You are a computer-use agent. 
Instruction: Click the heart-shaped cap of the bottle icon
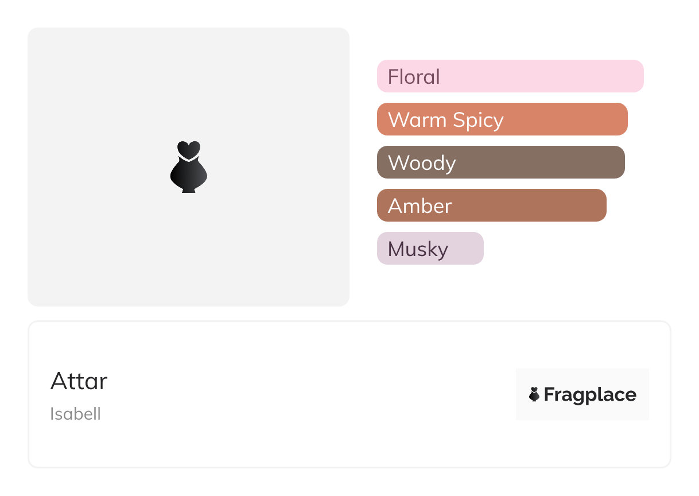[x=188, y=149]
